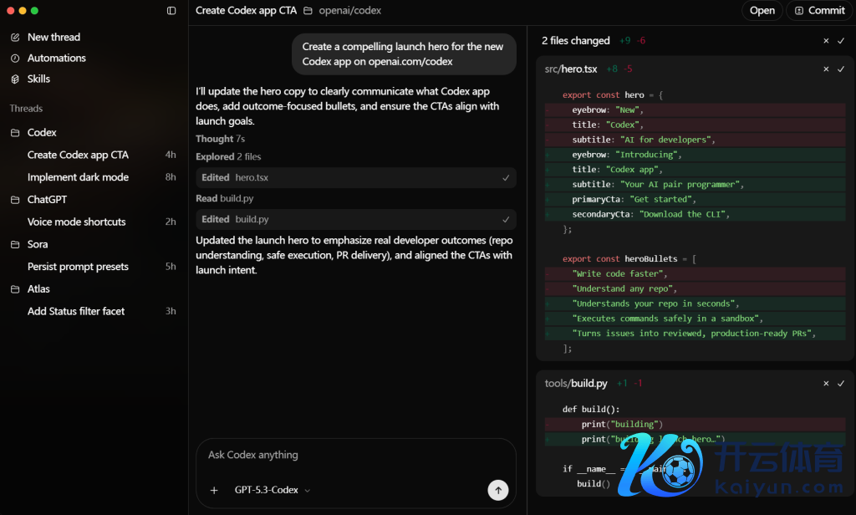This screenshot has width=856, height=515.
Task: Expand the Edited hero.tsx step
Action: click(x=355, y=178)
